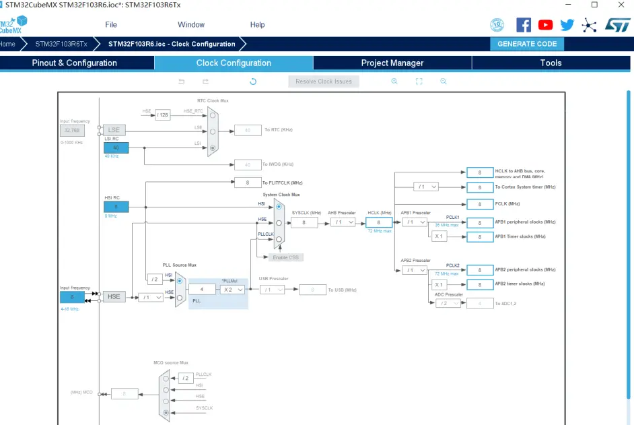
Task: Click the LSI RC 40 block
Action: pyautogui.click(x=116, y=148)
